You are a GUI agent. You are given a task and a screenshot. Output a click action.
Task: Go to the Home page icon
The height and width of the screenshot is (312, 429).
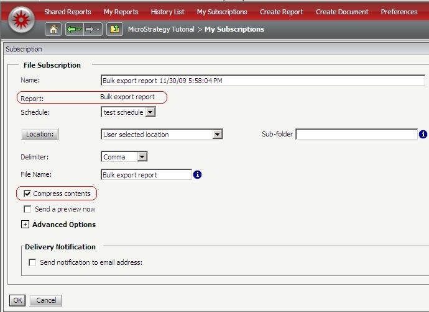[53, 29]
